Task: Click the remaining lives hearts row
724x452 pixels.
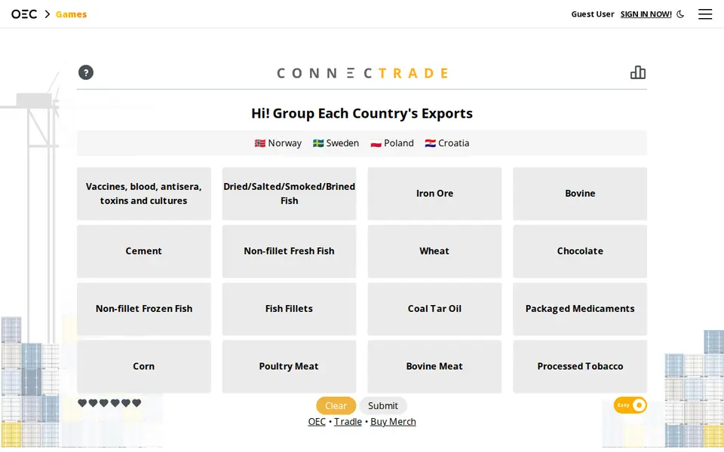Action: [x=109, y=403]
